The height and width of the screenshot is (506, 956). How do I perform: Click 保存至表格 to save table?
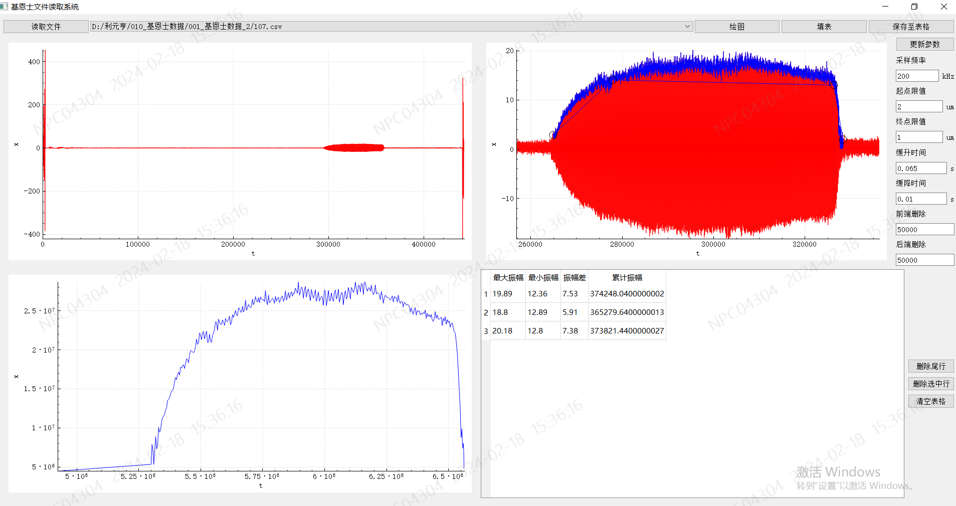pyautogui.click(x=910, y=27)
